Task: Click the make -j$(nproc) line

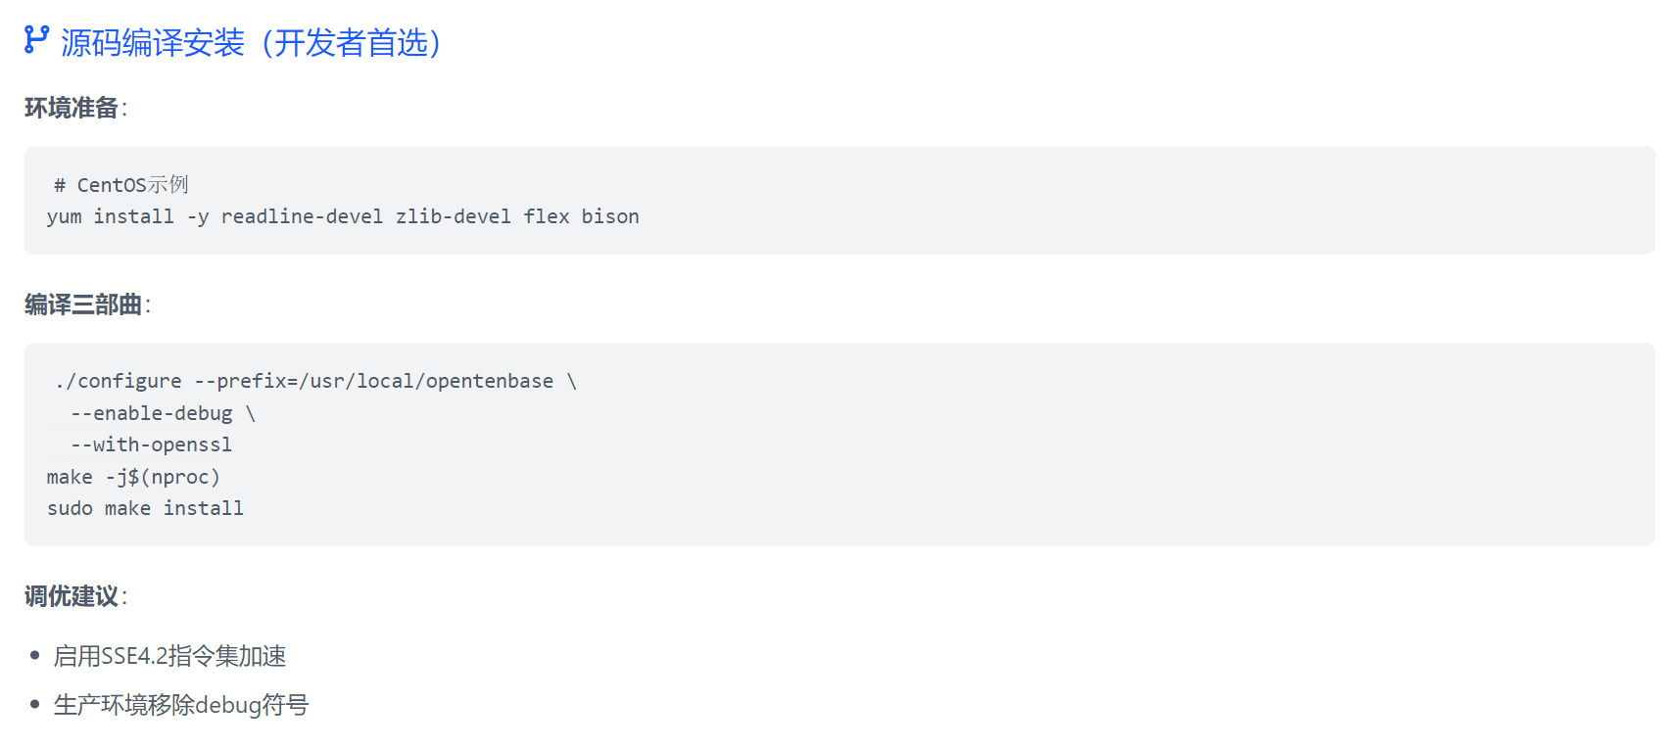Action: 133,477
